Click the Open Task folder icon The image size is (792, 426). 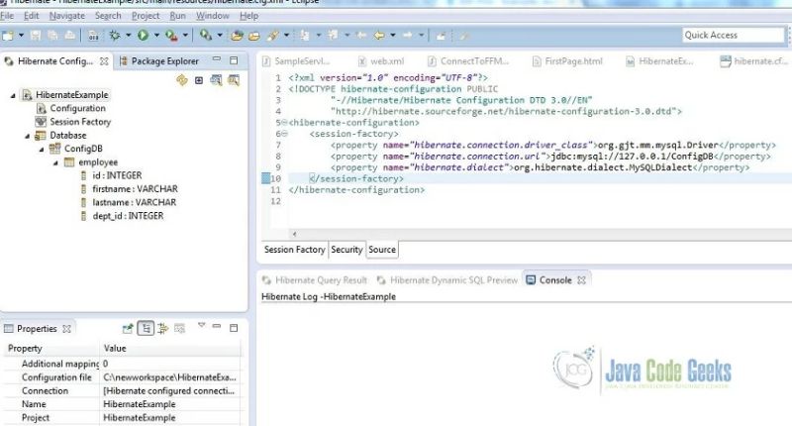pos(254,36)
